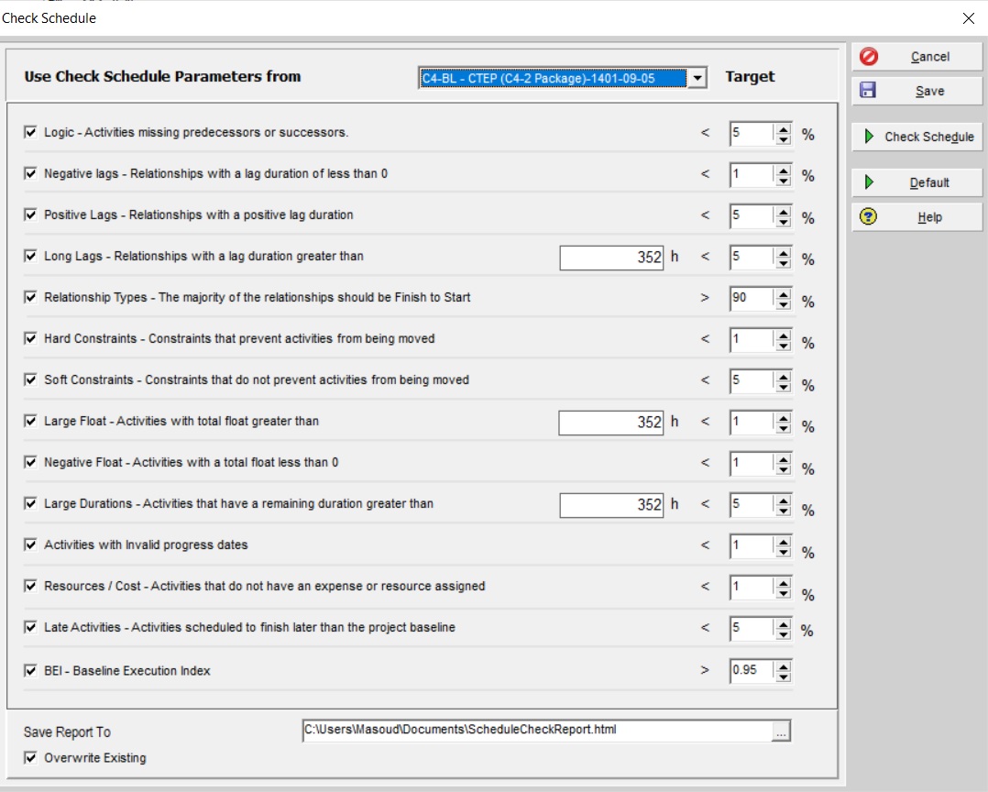The height and width of the screenshot is (792, 988).
Task: Click the Relationship Types 90 target field
Action: [752, 298]
